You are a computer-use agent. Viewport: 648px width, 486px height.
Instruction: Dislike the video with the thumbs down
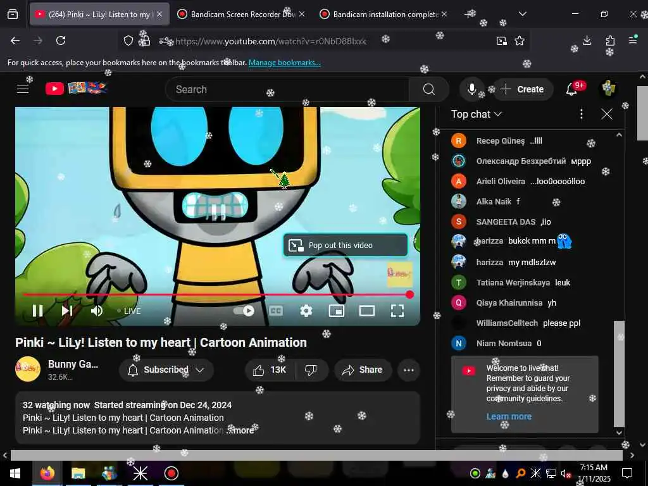pos(311,370)
